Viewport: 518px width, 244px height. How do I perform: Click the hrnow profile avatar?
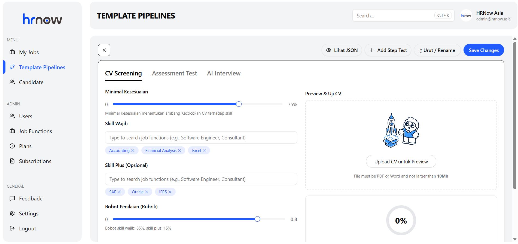coord(466,16)
